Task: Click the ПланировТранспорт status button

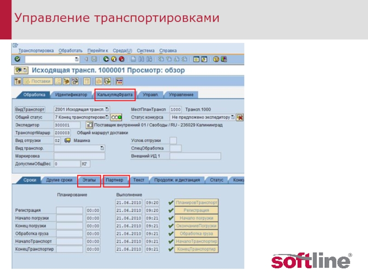Action: 196,202
